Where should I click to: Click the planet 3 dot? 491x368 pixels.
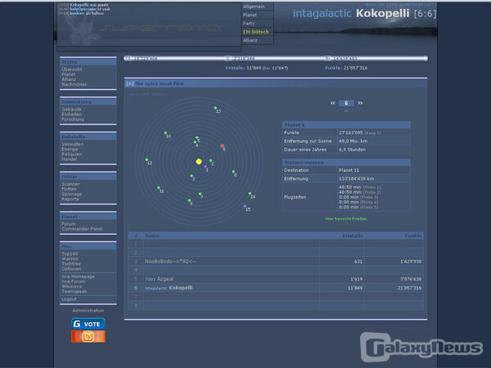click(191, 176)
